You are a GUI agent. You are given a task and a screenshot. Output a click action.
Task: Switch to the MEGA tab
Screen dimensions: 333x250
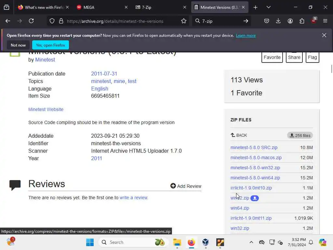coord(102,7)
